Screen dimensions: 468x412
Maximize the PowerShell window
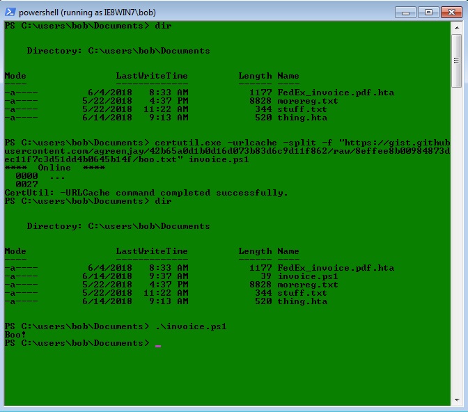[428, 13]
